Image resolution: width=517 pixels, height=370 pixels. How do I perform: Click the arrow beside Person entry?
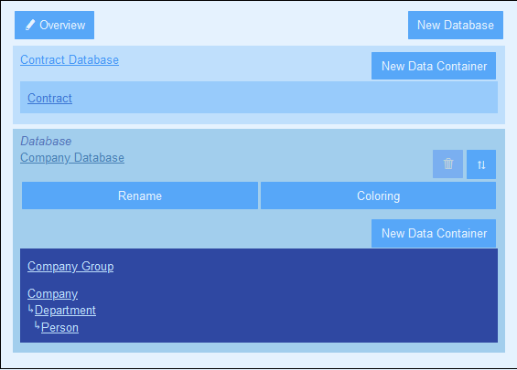(x=38, y=326)
